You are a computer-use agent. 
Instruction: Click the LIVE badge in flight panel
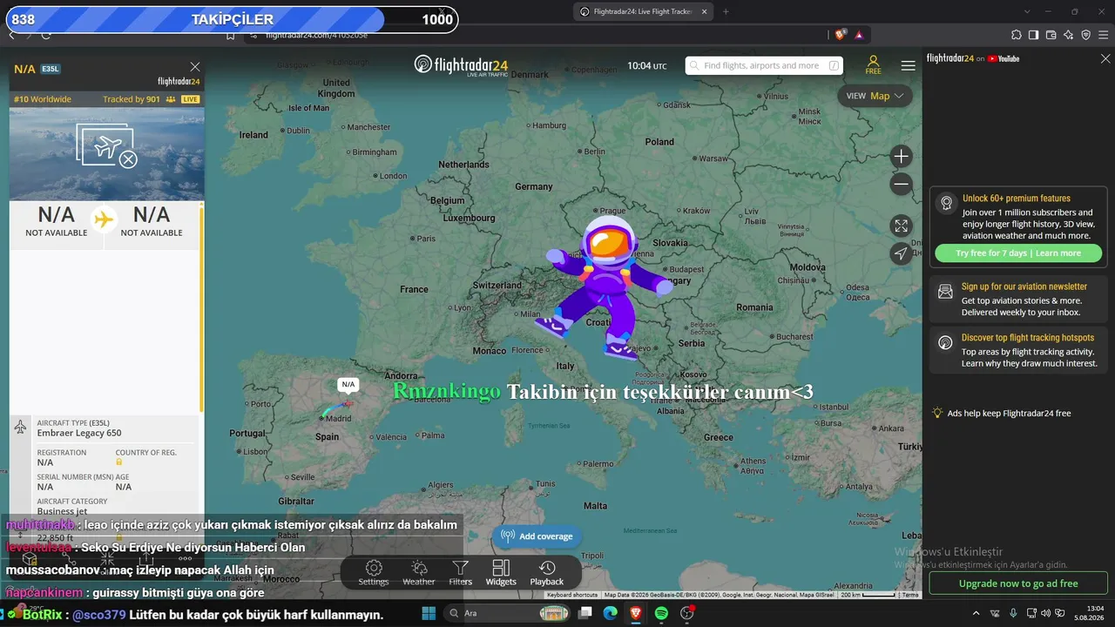click(x=190, y=99)
